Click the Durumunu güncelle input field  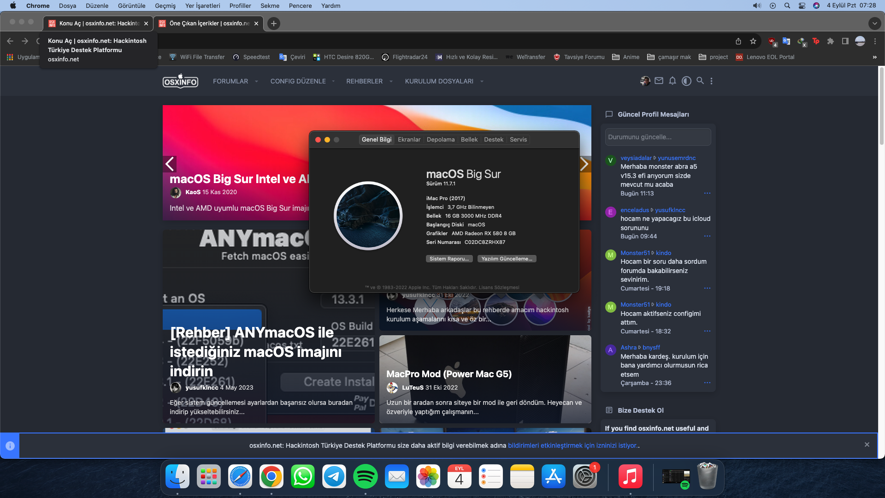658,137
